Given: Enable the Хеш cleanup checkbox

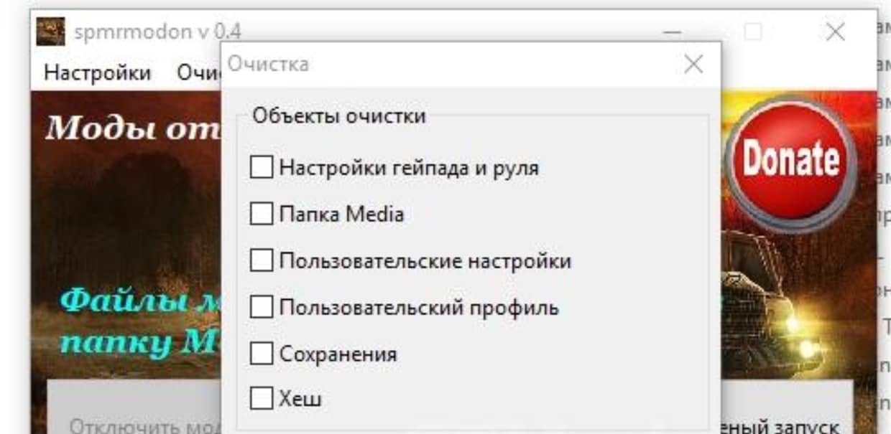Looking at the screenshot, I should click(x=262, y=399).
